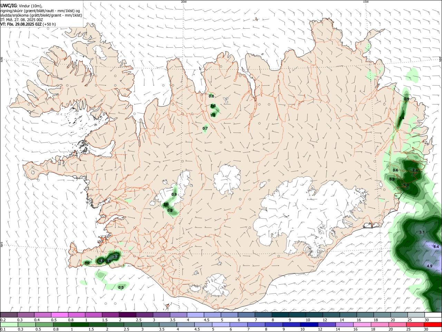This screenshot has height=332, width=442.
Task: Select the 'IT: Mið. 27. 08. 2025 00Z' line
Action: pyautogui.click(x=21, y=20)
